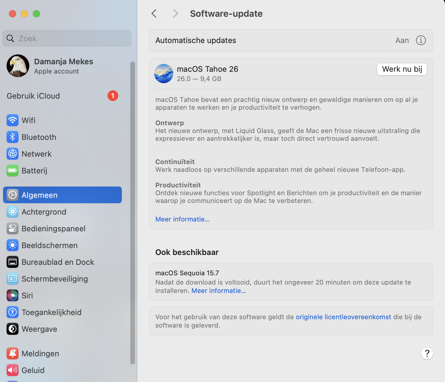The height and width of the screenshot is (382, 445).
Task: Switch to Bureaublad en Dock settings
Action: click(58, 262)
